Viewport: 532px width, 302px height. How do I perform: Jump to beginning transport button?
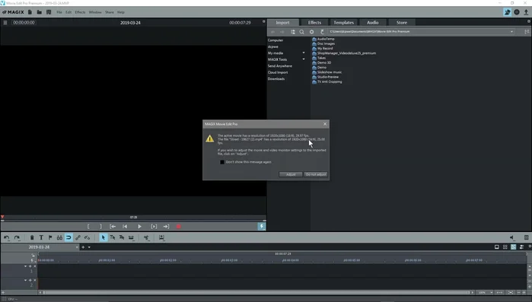coord(125,227)
